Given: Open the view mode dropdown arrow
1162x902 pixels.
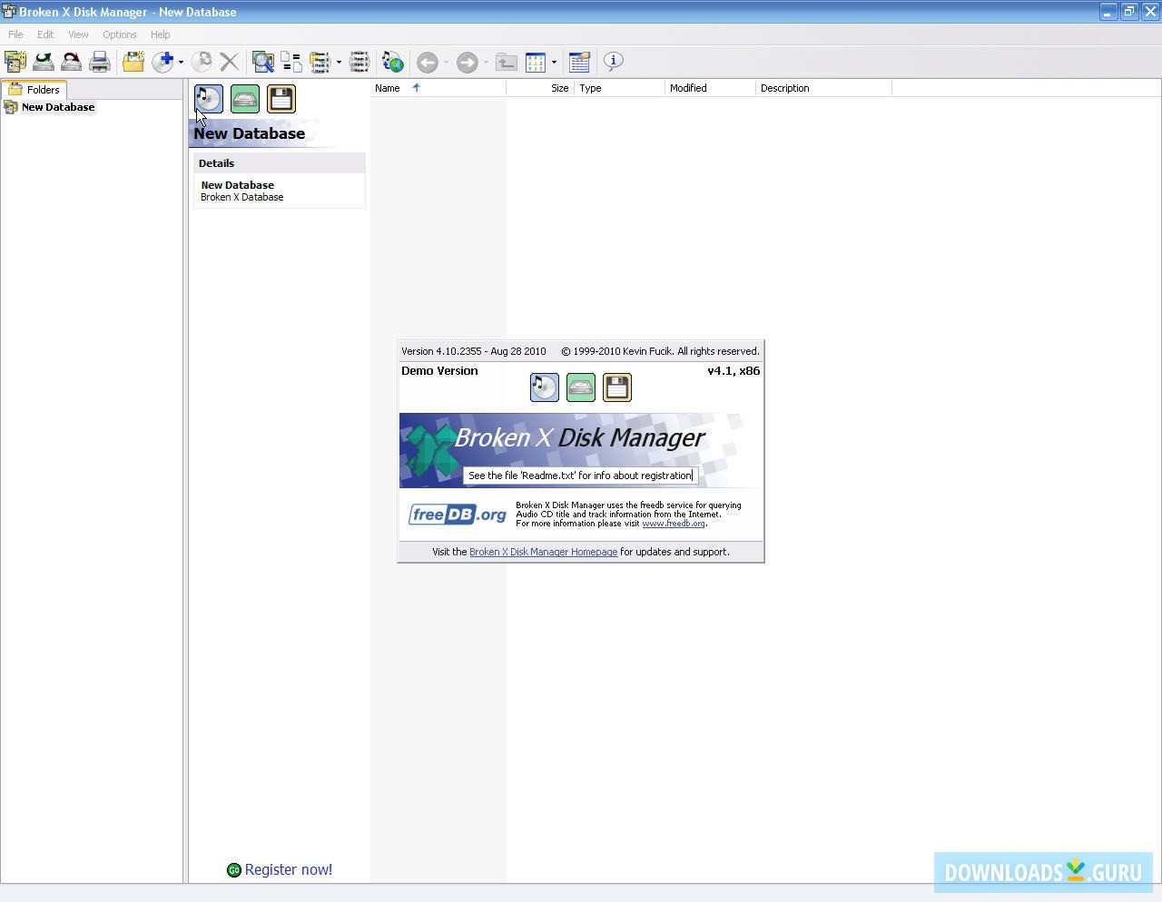Looking at the screenshot, I should coord(554,64).
